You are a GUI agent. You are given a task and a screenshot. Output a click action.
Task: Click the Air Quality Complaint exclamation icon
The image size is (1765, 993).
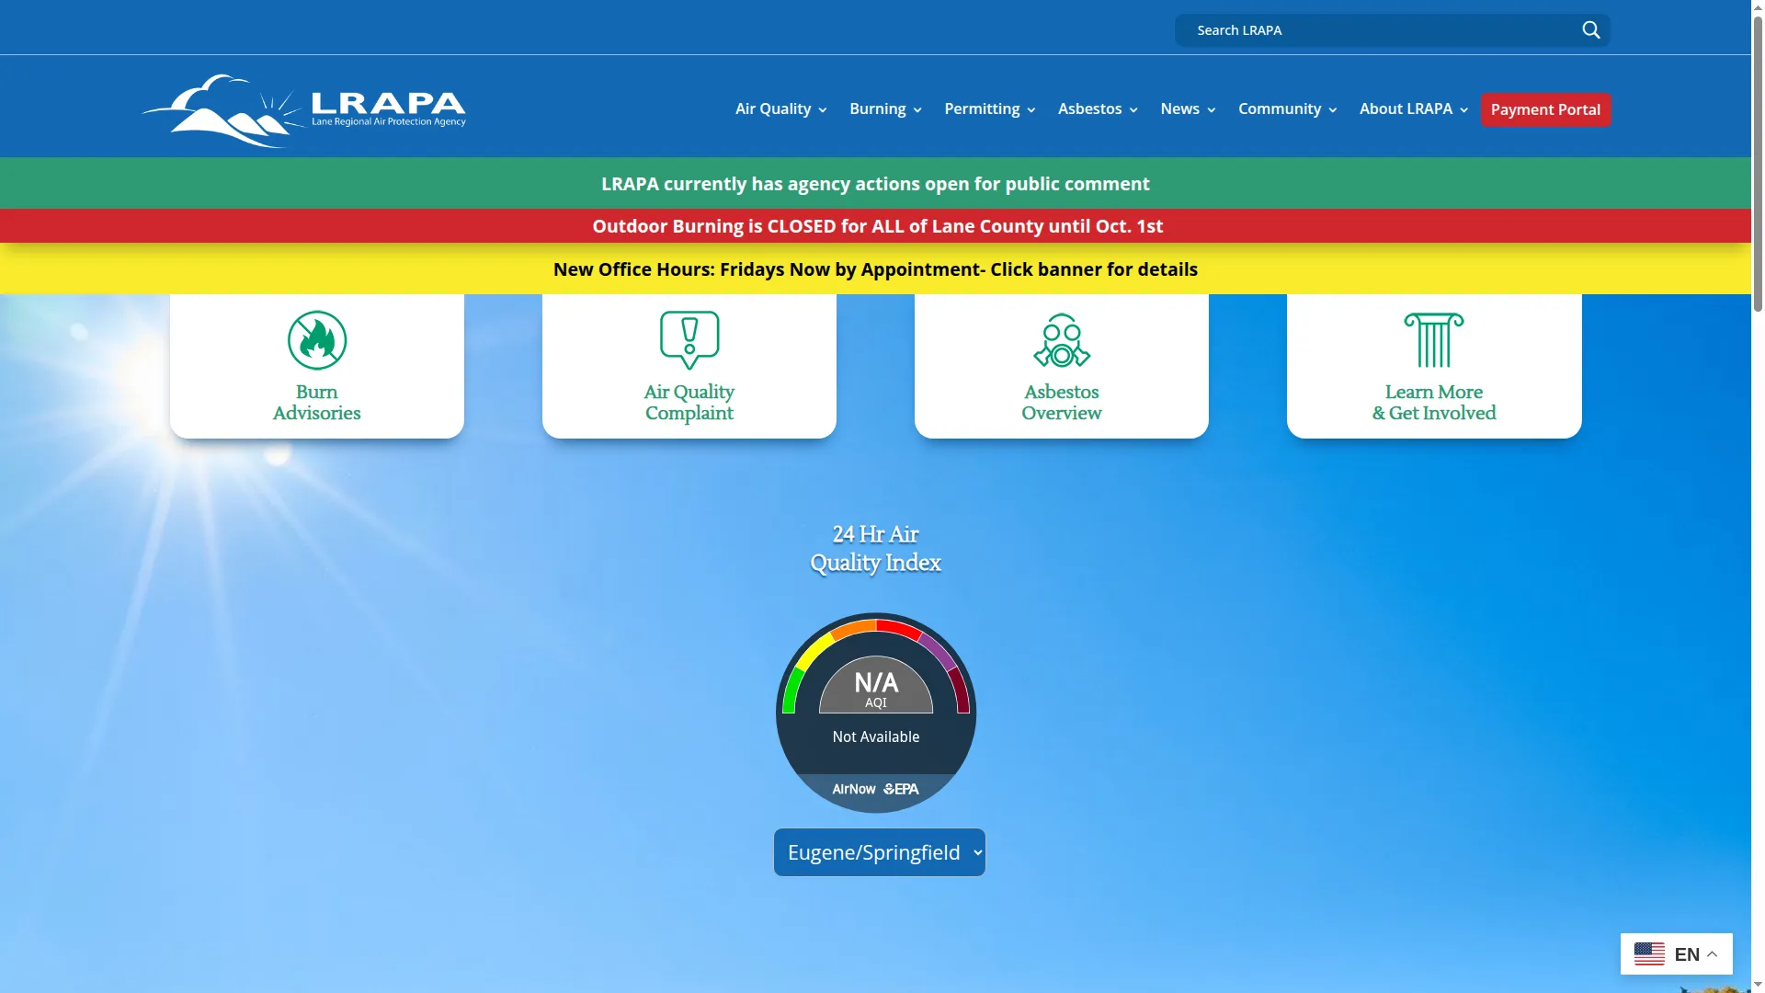click(x=689, y=340)
